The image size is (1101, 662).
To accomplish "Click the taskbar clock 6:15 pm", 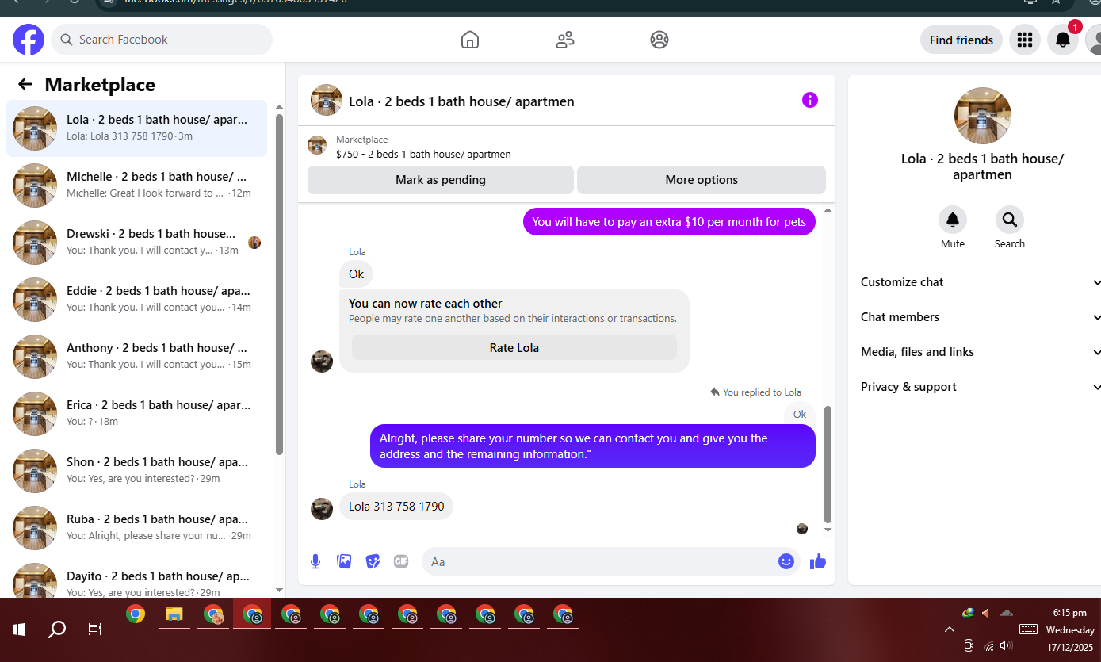I will tap(1069, 613).
